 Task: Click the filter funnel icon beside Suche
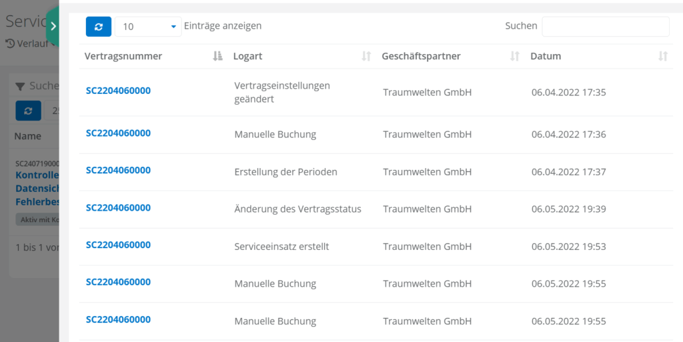click(x=21, y=86)
